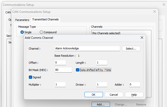This screenshot has height=107, width=167.
Task: Edit the Bit Mask (HEX) field
Action: click(x=63, y=70)
